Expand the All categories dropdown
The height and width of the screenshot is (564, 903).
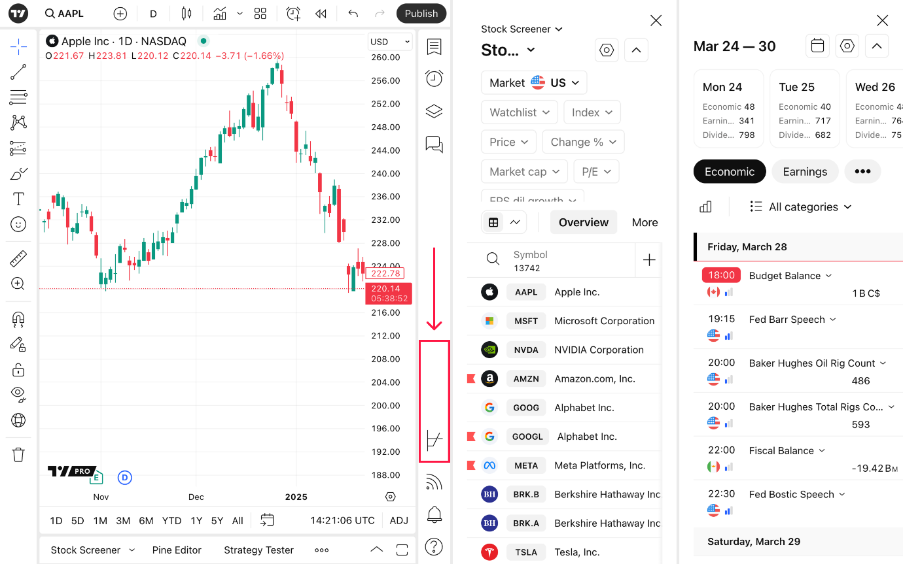tap(801, 207)
